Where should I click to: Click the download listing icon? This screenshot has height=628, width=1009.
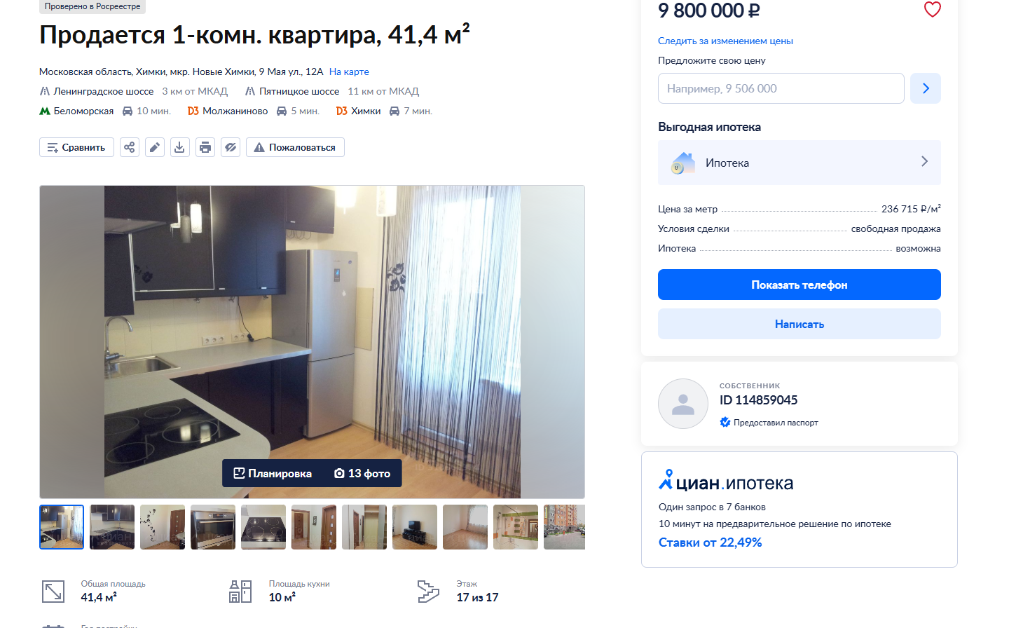pyautogui.click(x=180, y=147)
